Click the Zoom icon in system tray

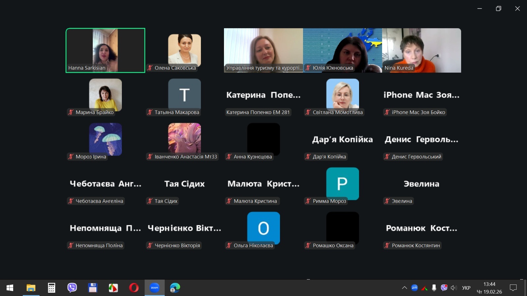pyautogui.click(x=414, y=288)
